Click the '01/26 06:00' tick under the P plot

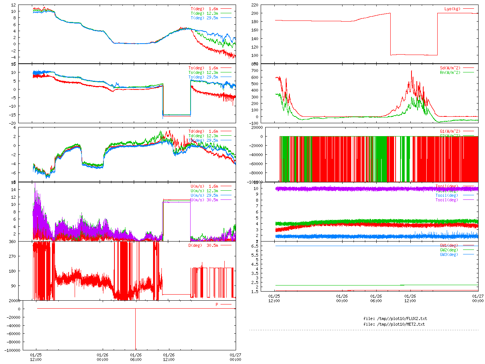coord(136,357)
